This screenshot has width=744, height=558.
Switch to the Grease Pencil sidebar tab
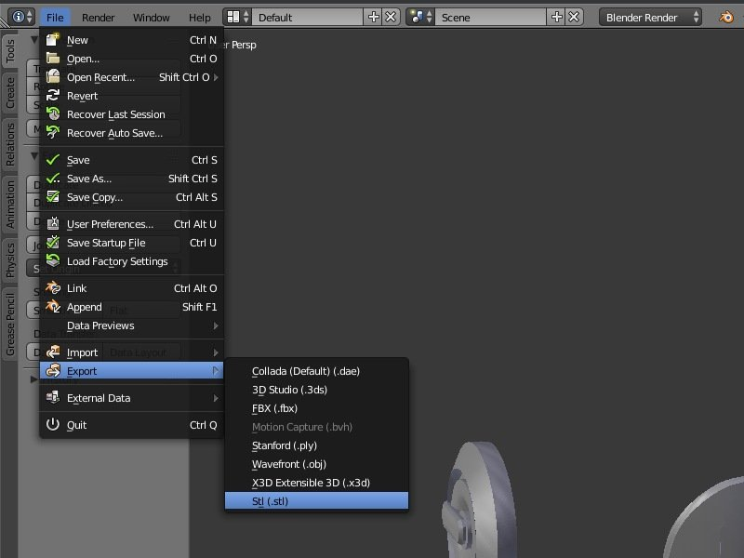(10, 324)
